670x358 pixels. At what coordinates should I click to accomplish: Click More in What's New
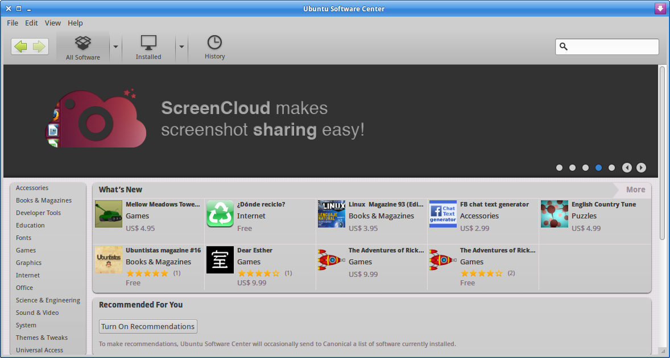[x=635, y=189]
